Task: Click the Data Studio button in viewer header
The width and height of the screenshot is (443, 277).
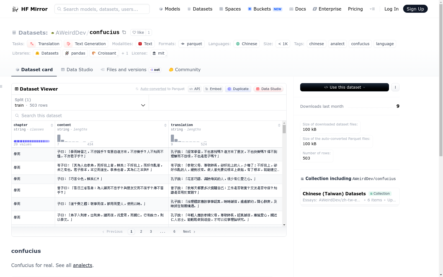Action: tap(268, 89)
